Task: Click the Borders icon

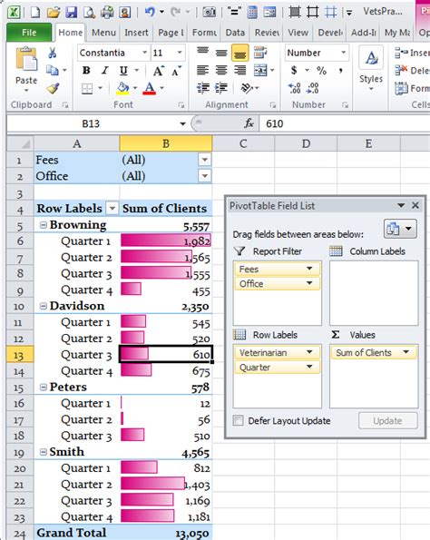Action: pos(87,89)
